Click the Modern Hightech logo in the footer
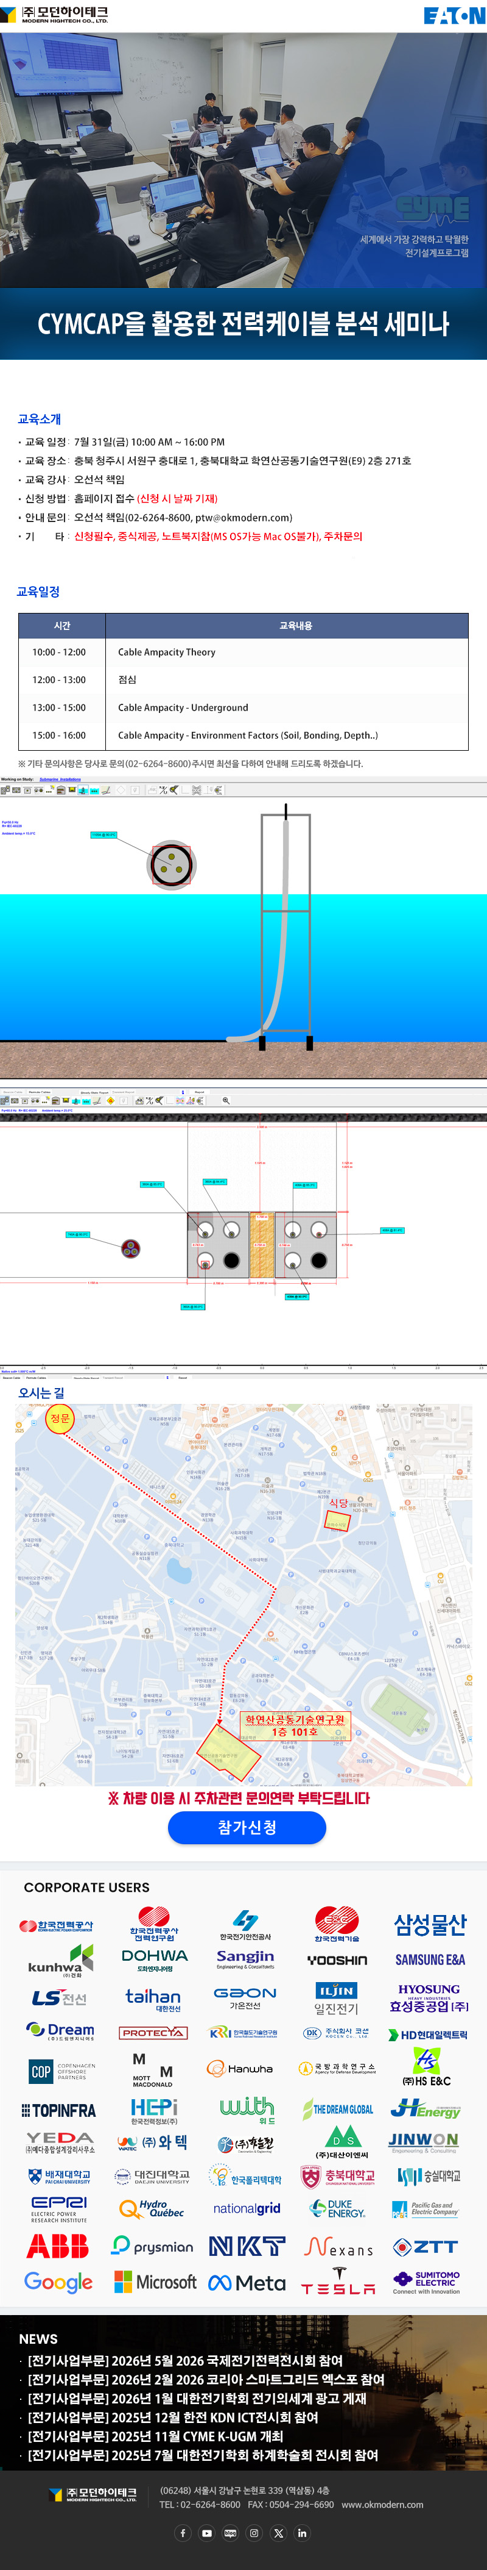Image resolution: width=487 pixels, height=2570 pixels. point(93,2494)
